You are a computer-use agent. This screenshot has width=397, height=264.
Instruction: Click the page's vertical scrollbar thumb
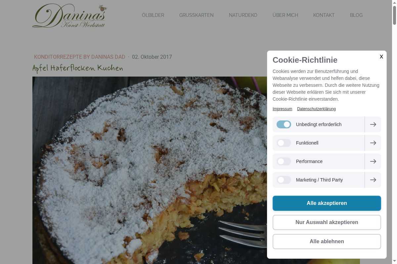click(394, 15)
